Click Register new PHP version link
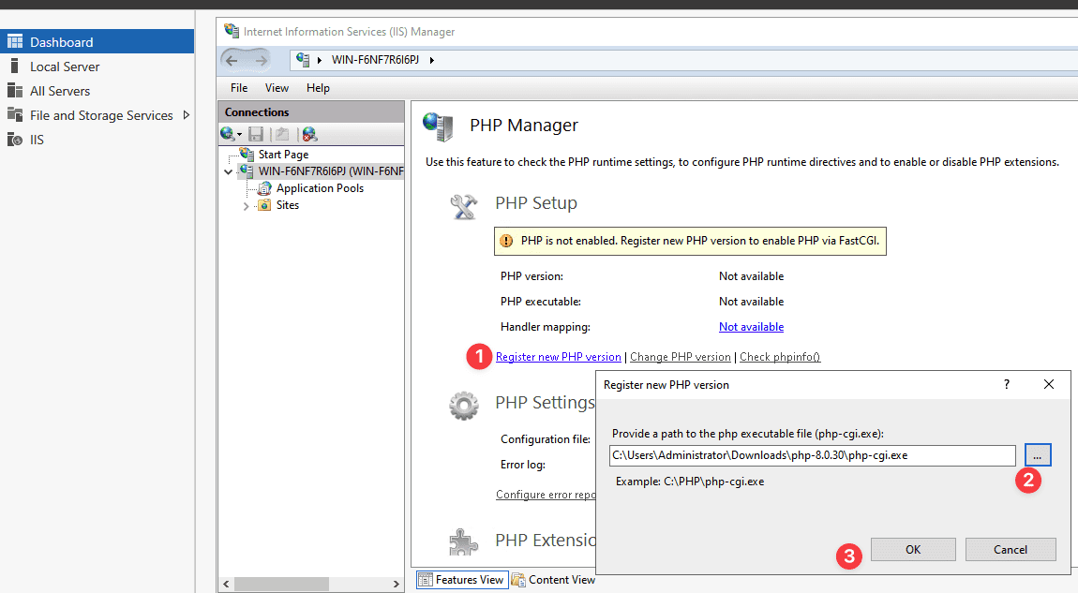 point(558,357)
